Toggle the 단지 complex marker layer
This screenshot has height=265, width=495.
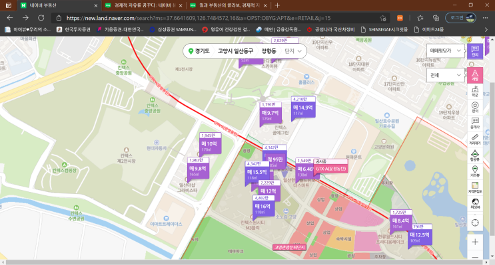[x=475, y=51]
